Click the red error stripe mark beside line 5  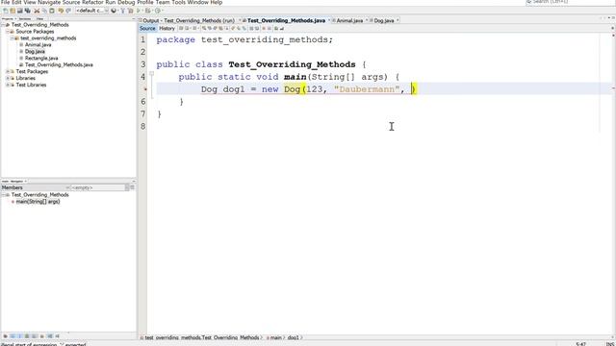[613, 88]
